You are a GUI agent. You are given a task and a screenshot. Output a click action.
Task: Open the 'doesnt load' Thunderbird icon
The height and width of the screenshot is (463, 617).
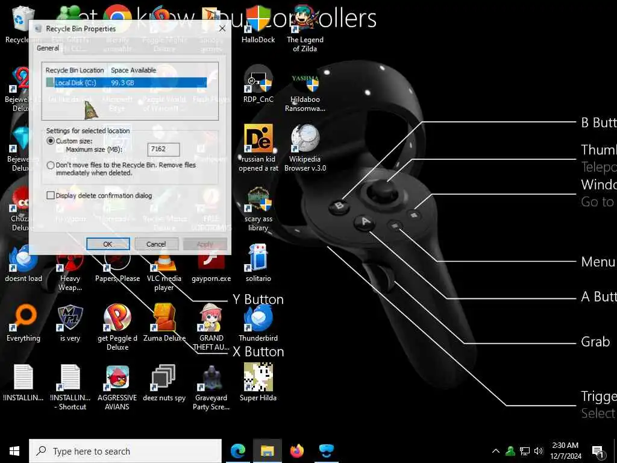coord(23,263)
